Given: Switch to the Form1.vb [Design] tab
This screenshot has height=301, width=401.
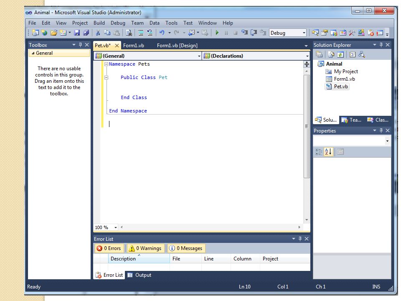Looking at the screenshot, I should tap(177, 46).
